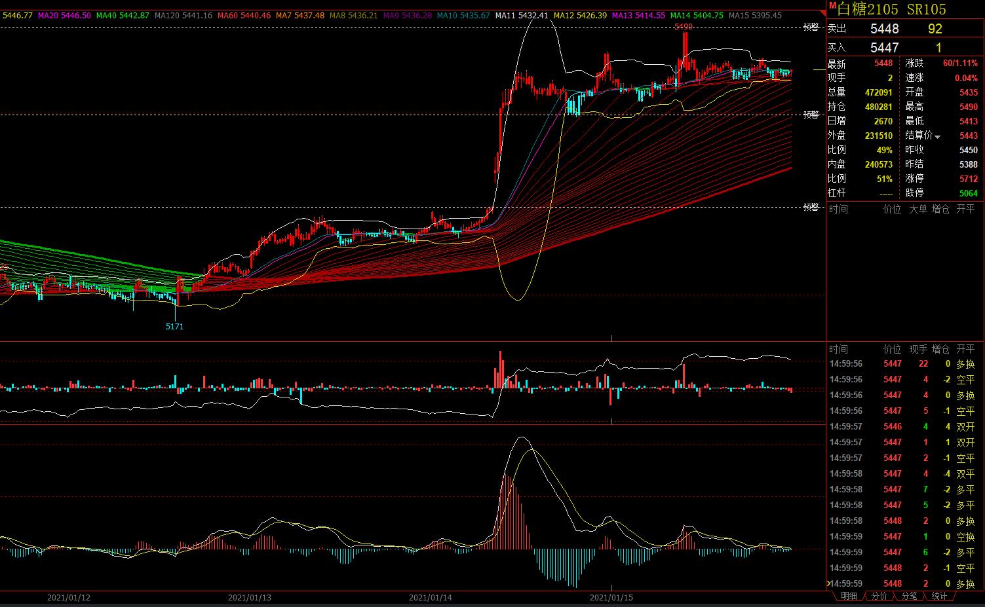
Task: Select the MA14 5404.75 indicator label
Action: click(x=697, y=15)
